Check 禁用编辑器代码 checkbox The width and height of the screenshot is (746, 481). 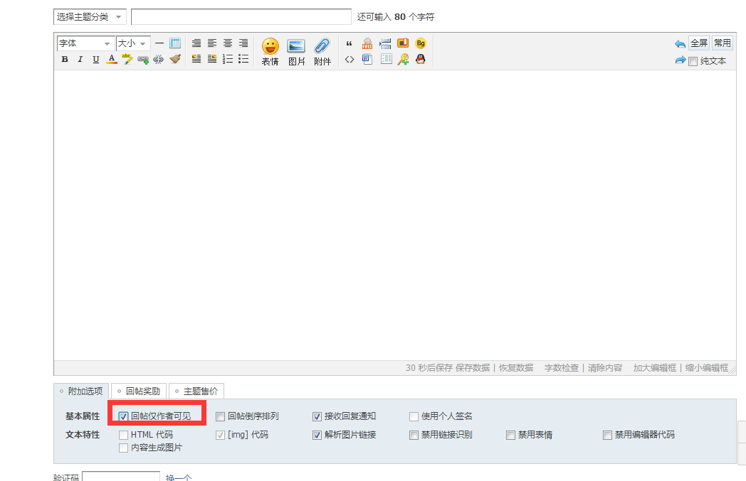click(607, 435)
